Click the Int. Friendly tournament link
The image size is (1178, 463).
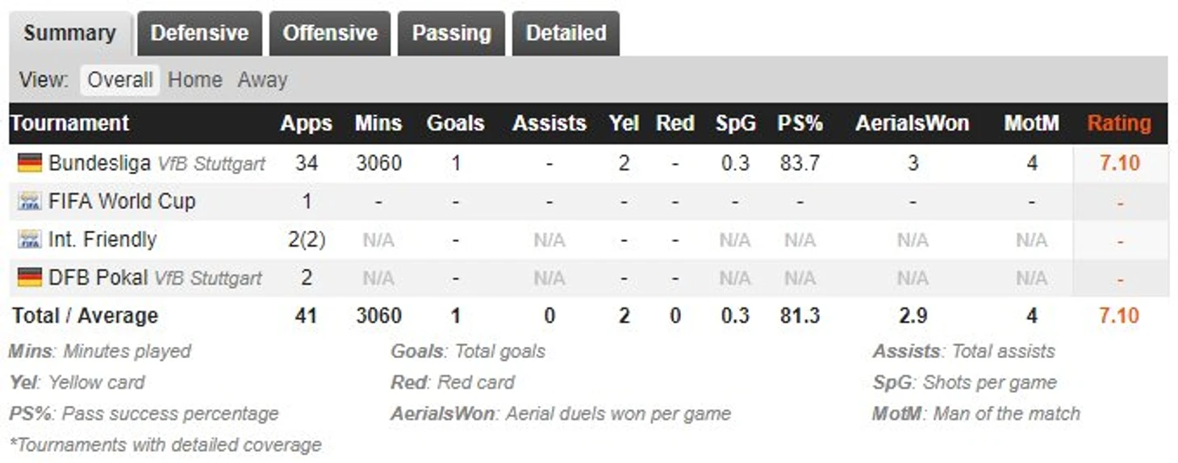(102, 239)
